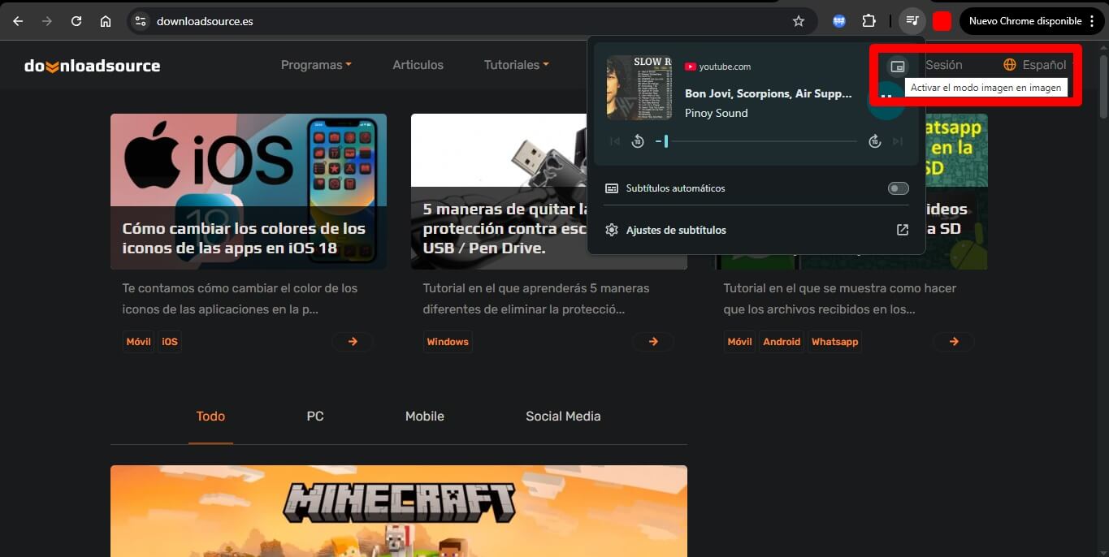Viewport: 1109px width, 557px height.
Task: Click the browser forward arrow
Action: click(x=47, y=21)
